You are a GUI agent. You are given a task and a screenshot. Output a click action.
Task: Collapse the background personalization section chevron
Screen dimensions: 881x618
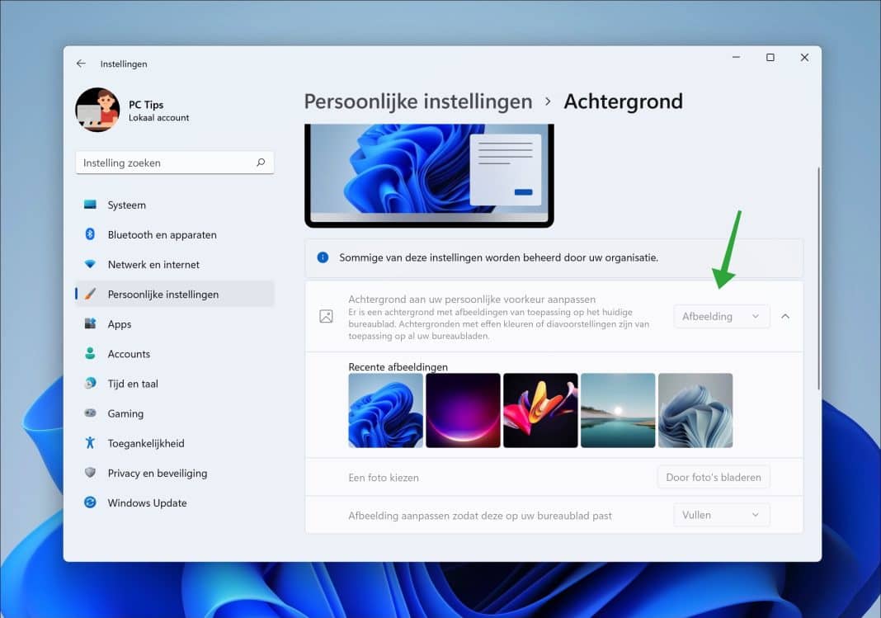pyautogui.click(x=785, y=316)
